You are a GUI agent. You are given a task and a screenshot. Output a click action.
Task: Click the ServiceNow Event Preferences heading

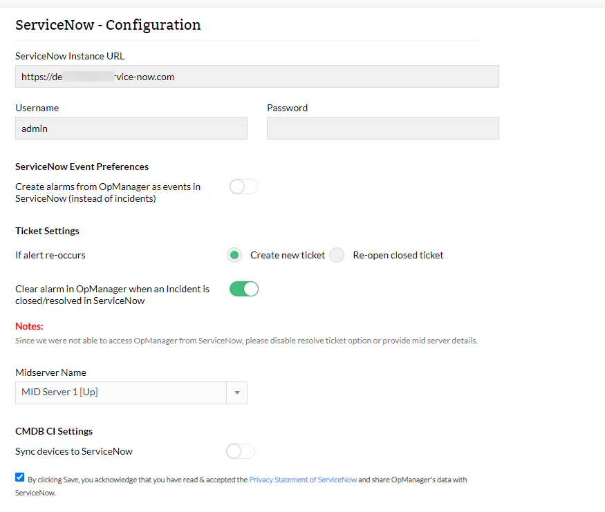tap(82, 167)
